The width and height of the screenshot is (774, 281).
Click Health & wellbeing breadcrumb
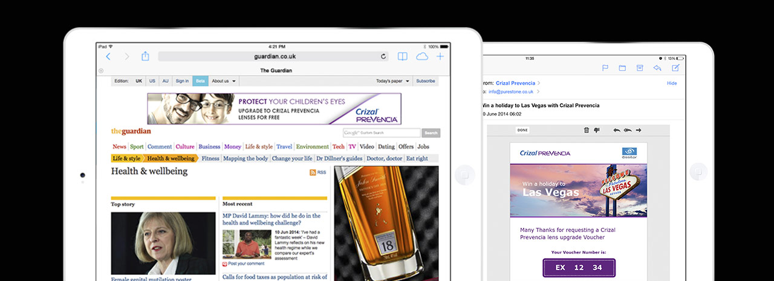click(x=172, y=158)
